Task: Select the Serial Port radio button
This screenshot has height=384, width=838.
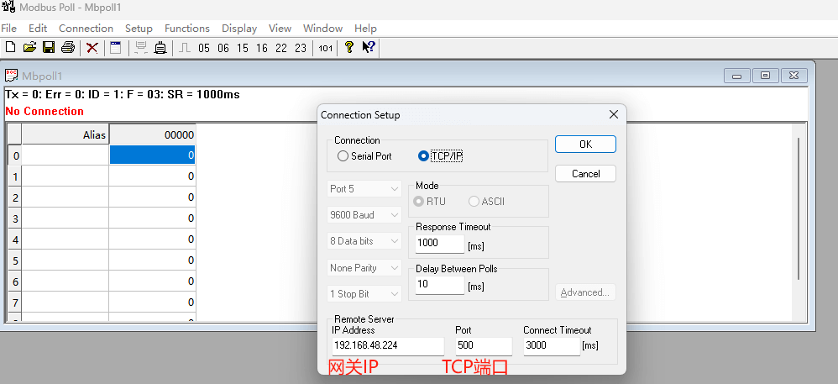Action: 343,156
